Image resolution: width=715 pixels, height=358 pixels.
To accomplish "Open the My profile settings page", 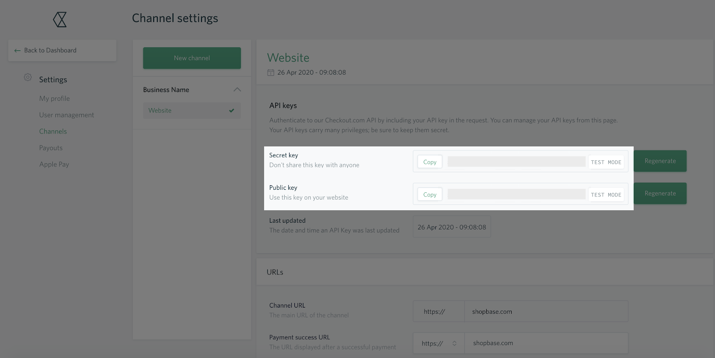I will [55, 99].
